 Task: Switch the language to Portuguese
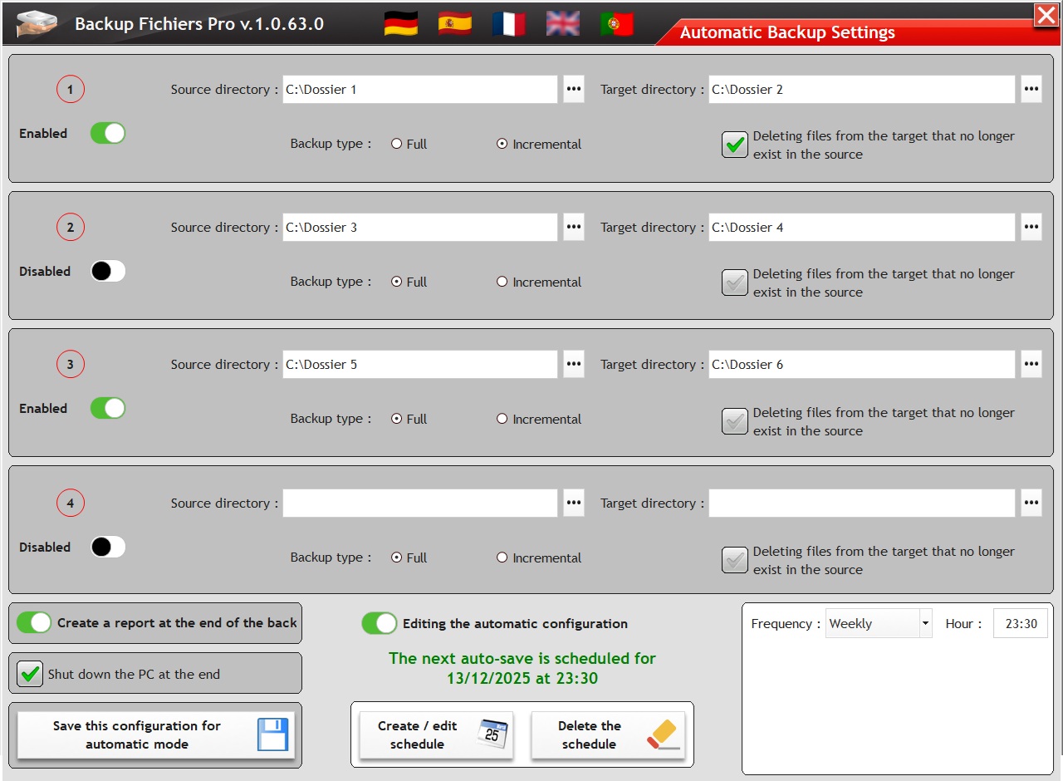click(616, 23)
